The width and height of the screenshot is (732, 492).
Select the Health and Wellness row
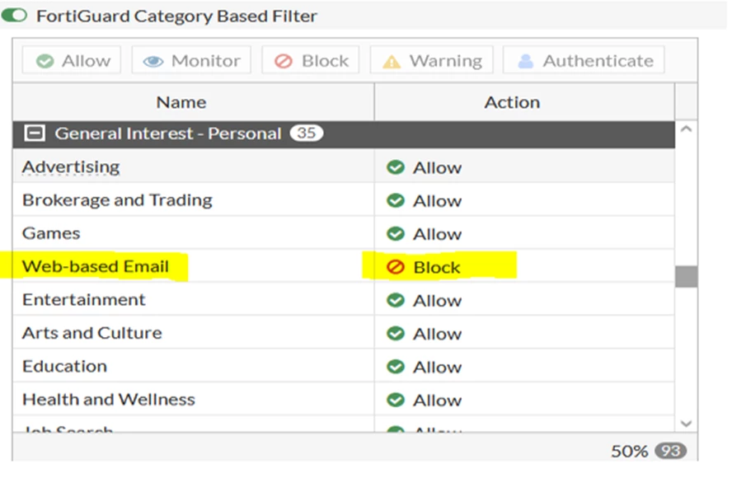coord(344,400)
